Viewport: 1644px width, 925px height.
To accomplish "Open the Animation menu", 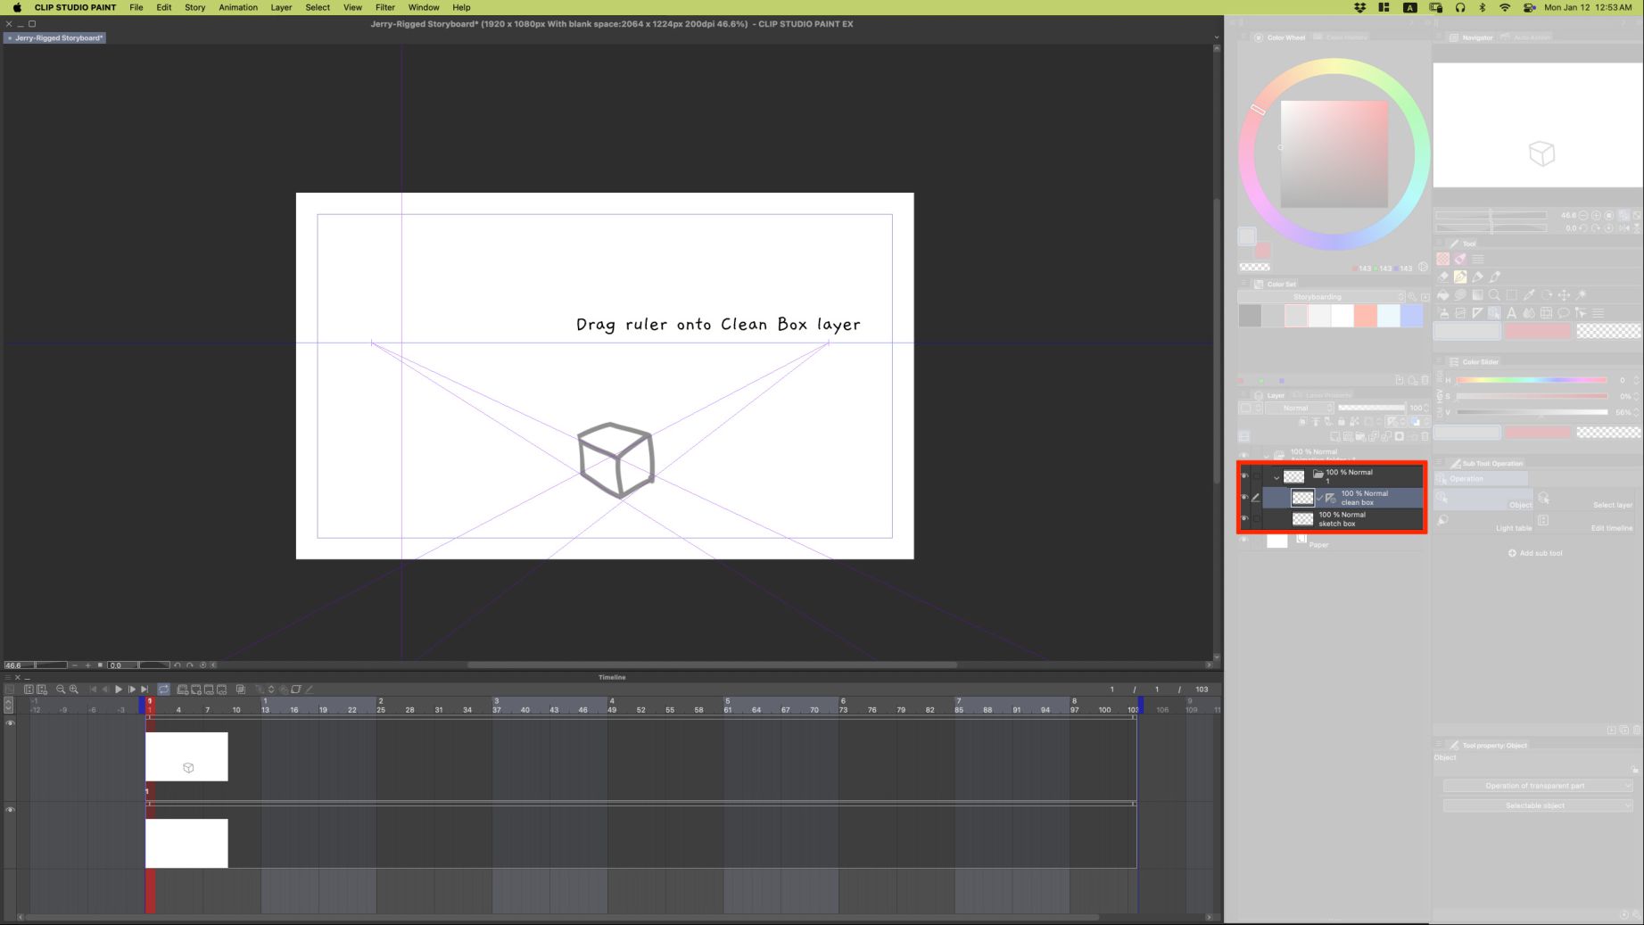I will (238, 7).
